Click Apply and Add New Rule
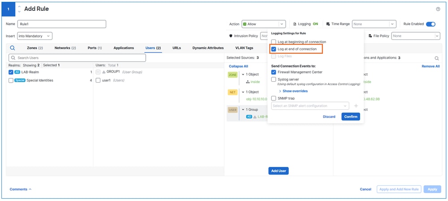This screenshot has width=448, height=201. 399,189
